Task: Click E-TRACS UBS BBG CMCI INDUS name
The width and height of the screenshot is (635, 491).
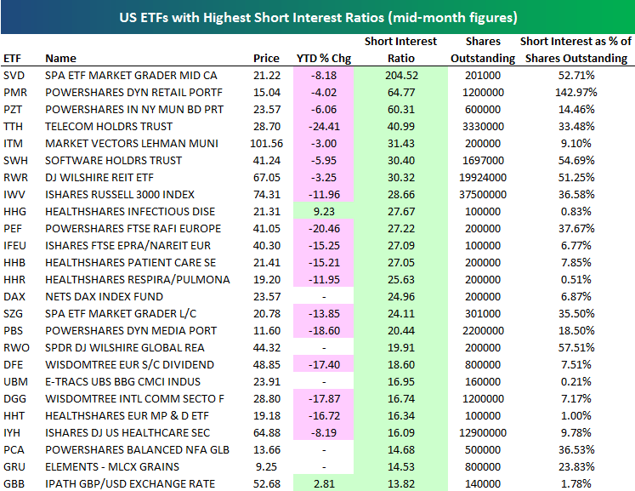Action: pos(122,382)
